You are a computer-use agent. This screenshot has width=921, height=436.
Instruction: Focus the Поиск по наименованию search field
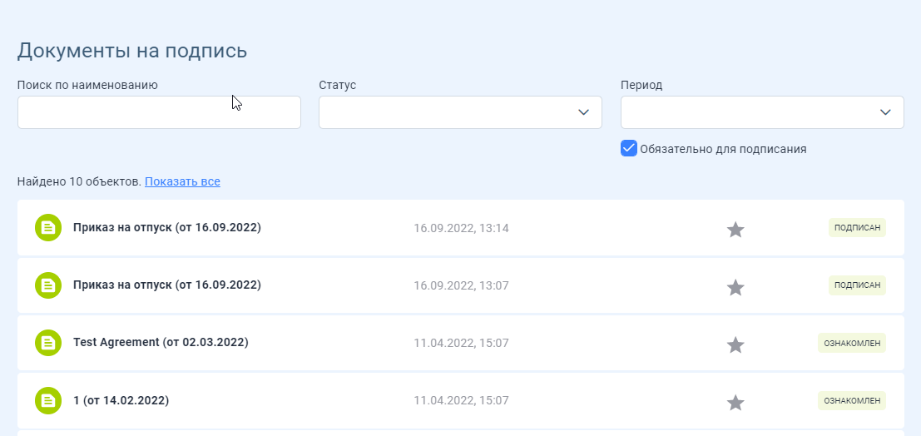tap(159, 112)
